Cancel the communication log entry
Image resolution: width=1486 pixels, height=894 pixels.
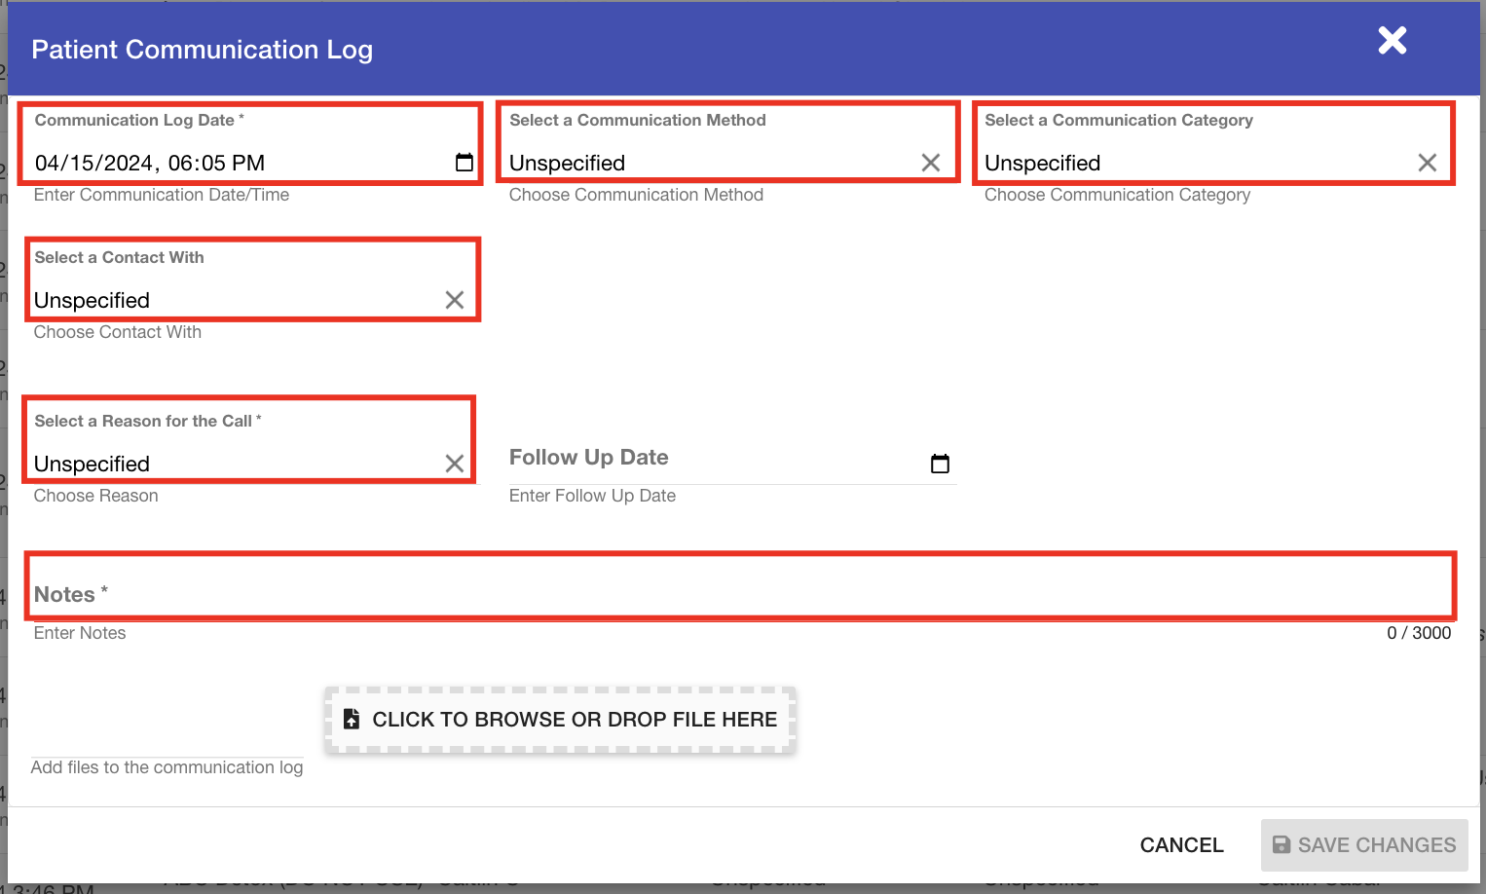click(1181, 844)
